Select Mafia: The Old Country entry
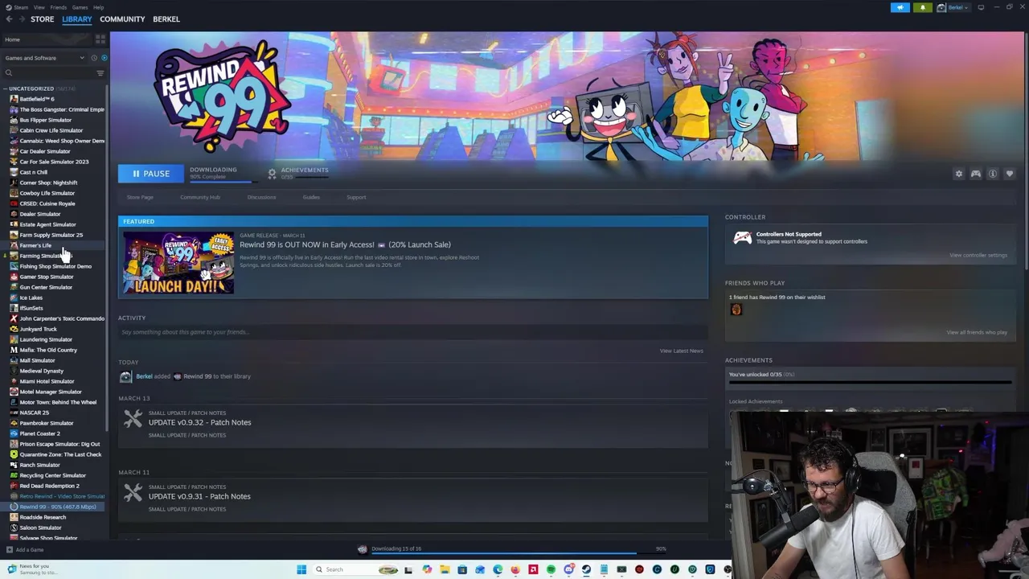Viewport: 1029px width, 579px height. 48,350
